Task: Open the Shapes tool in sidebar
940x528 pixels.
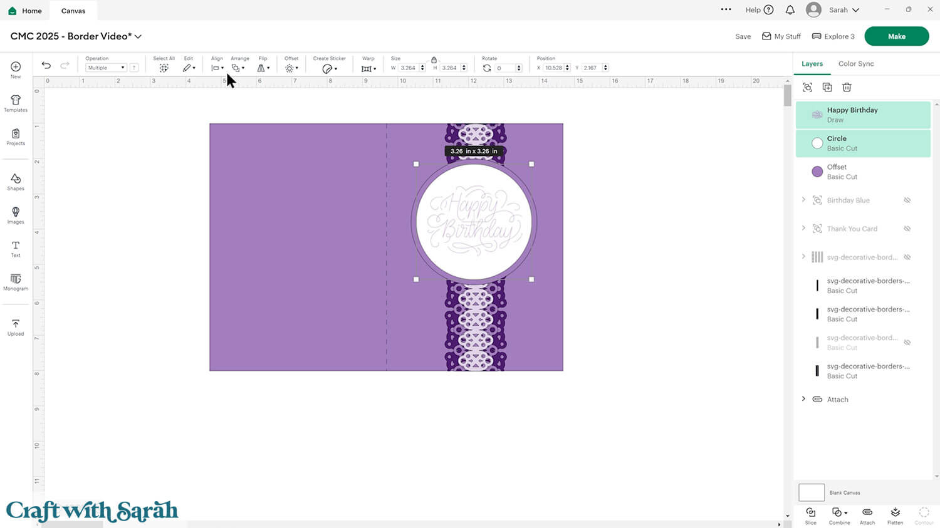Action: 16,182
